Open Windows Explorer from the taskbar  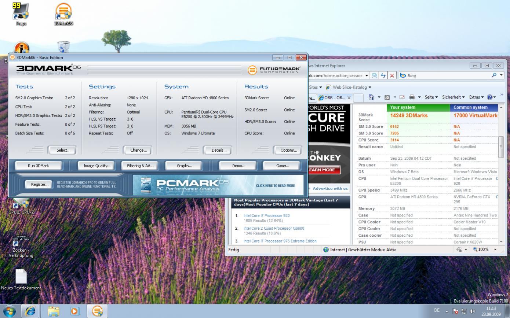[54, 311]
